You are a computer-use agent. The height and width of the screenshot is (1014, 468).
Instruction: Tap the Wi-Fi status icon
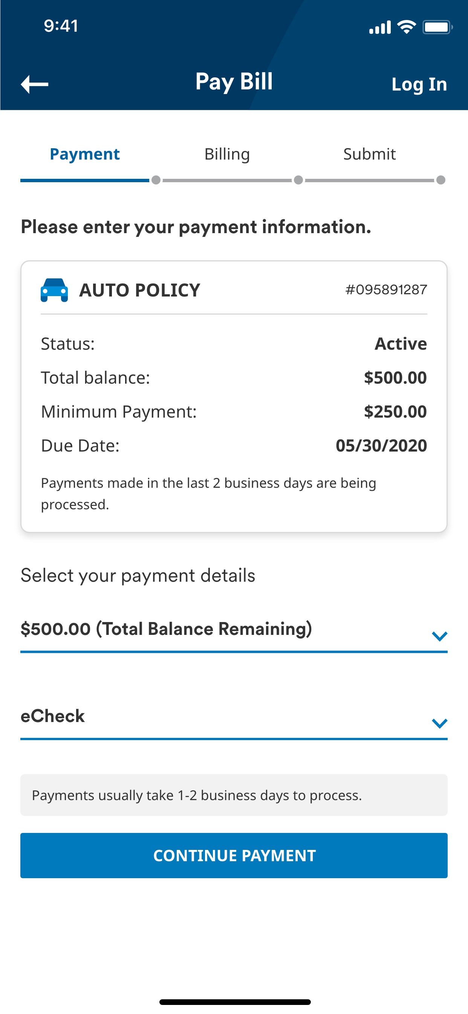407,27
